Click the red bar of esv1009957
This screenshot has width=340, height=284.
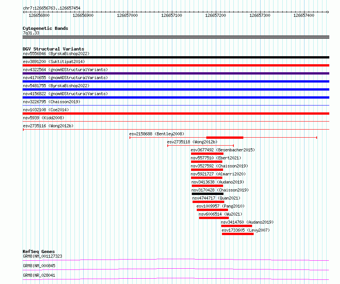coord(212,210)
